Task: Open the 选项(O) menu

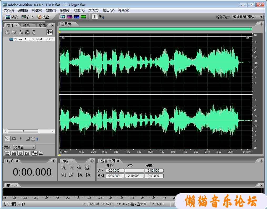Action: tap(94, 11)
